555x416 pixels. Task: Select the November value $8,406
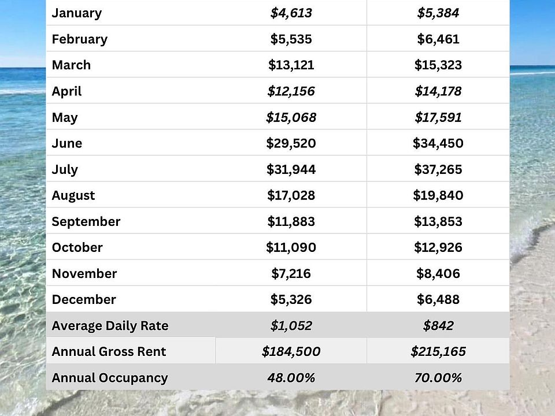click(x=438, y=273)
